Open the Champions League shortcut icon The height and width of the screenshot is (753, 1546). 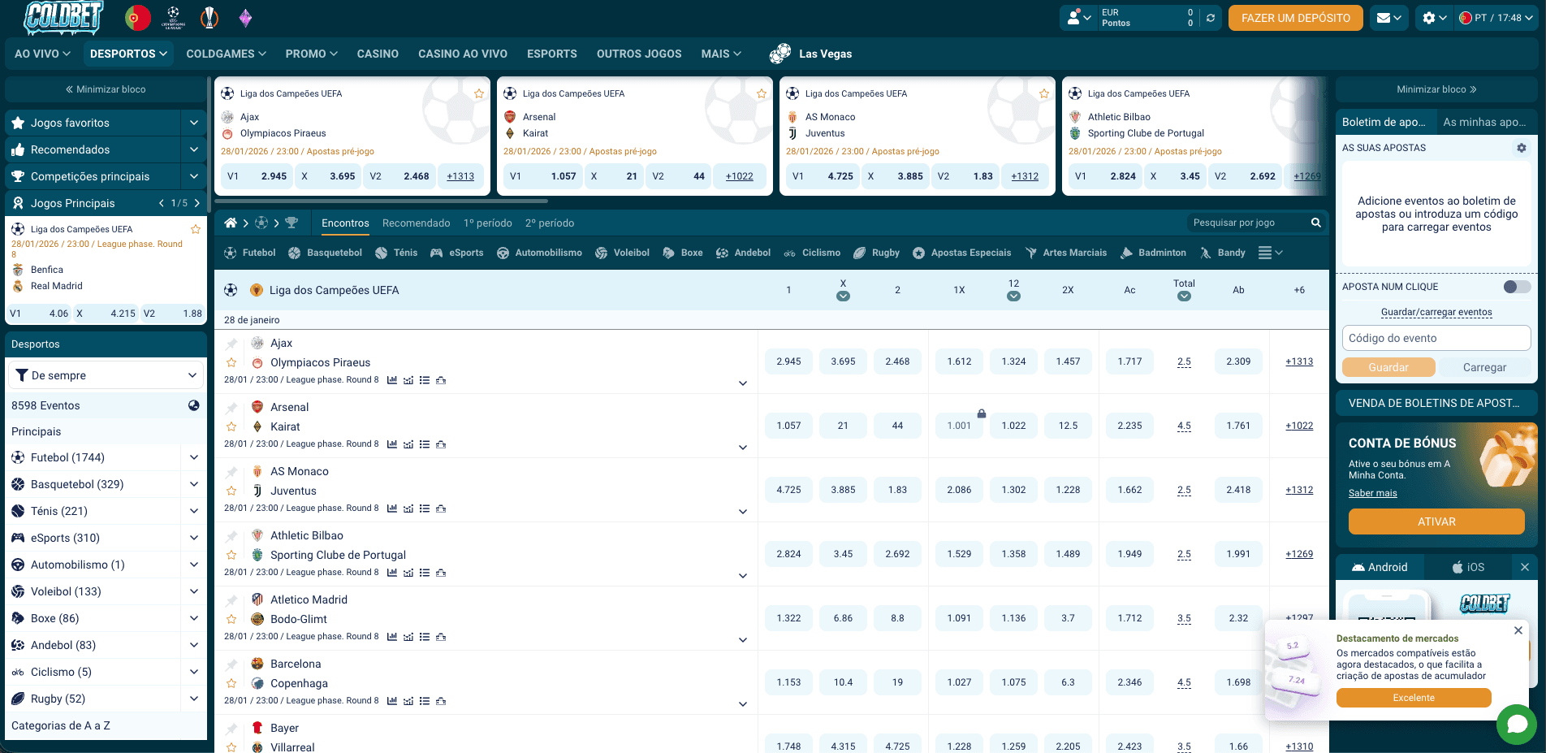(173, 18)
